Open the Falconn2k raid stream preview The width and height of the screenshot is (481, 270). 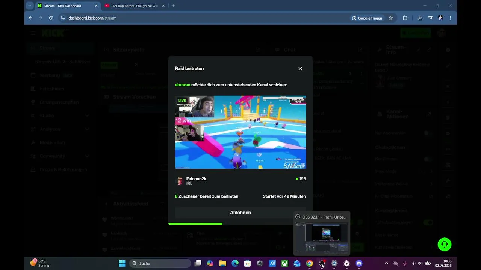240,132
